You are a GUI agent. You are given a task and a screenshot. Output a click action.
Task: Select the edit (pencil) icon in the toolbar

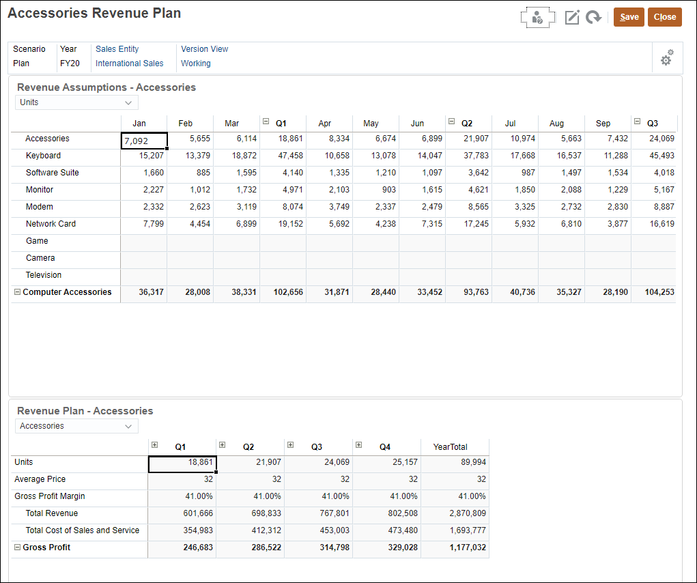pos(572,17)
